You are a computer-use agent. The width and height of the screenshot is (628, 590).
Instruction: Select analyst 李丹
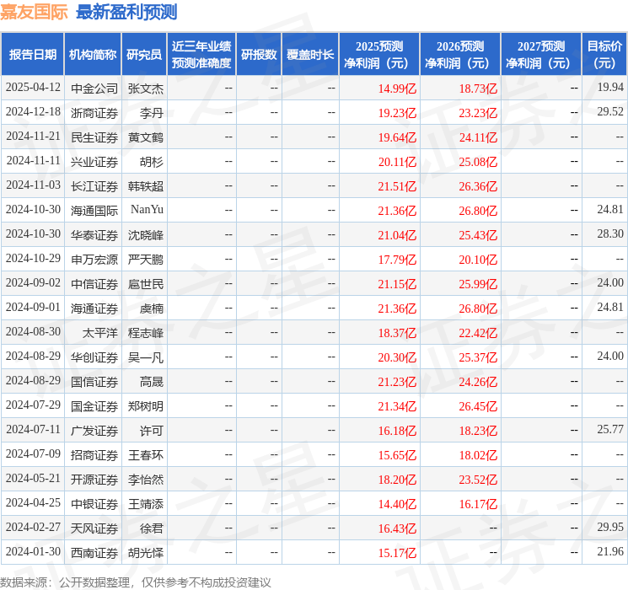point(152,113)
